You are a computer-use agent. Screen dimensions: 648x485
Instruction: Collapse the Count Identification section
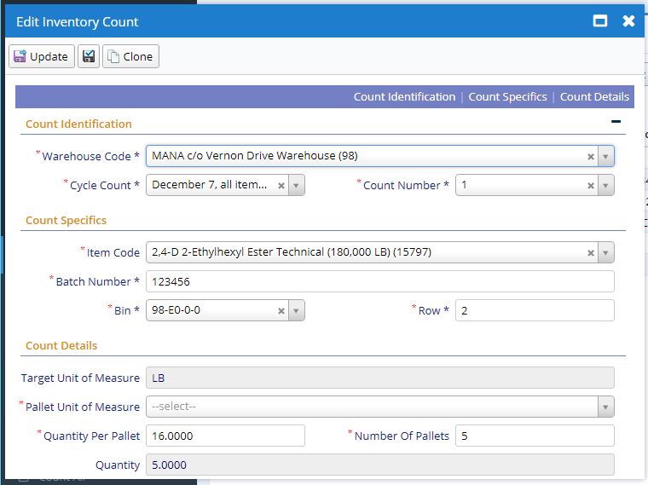click(x=616, y=121)
